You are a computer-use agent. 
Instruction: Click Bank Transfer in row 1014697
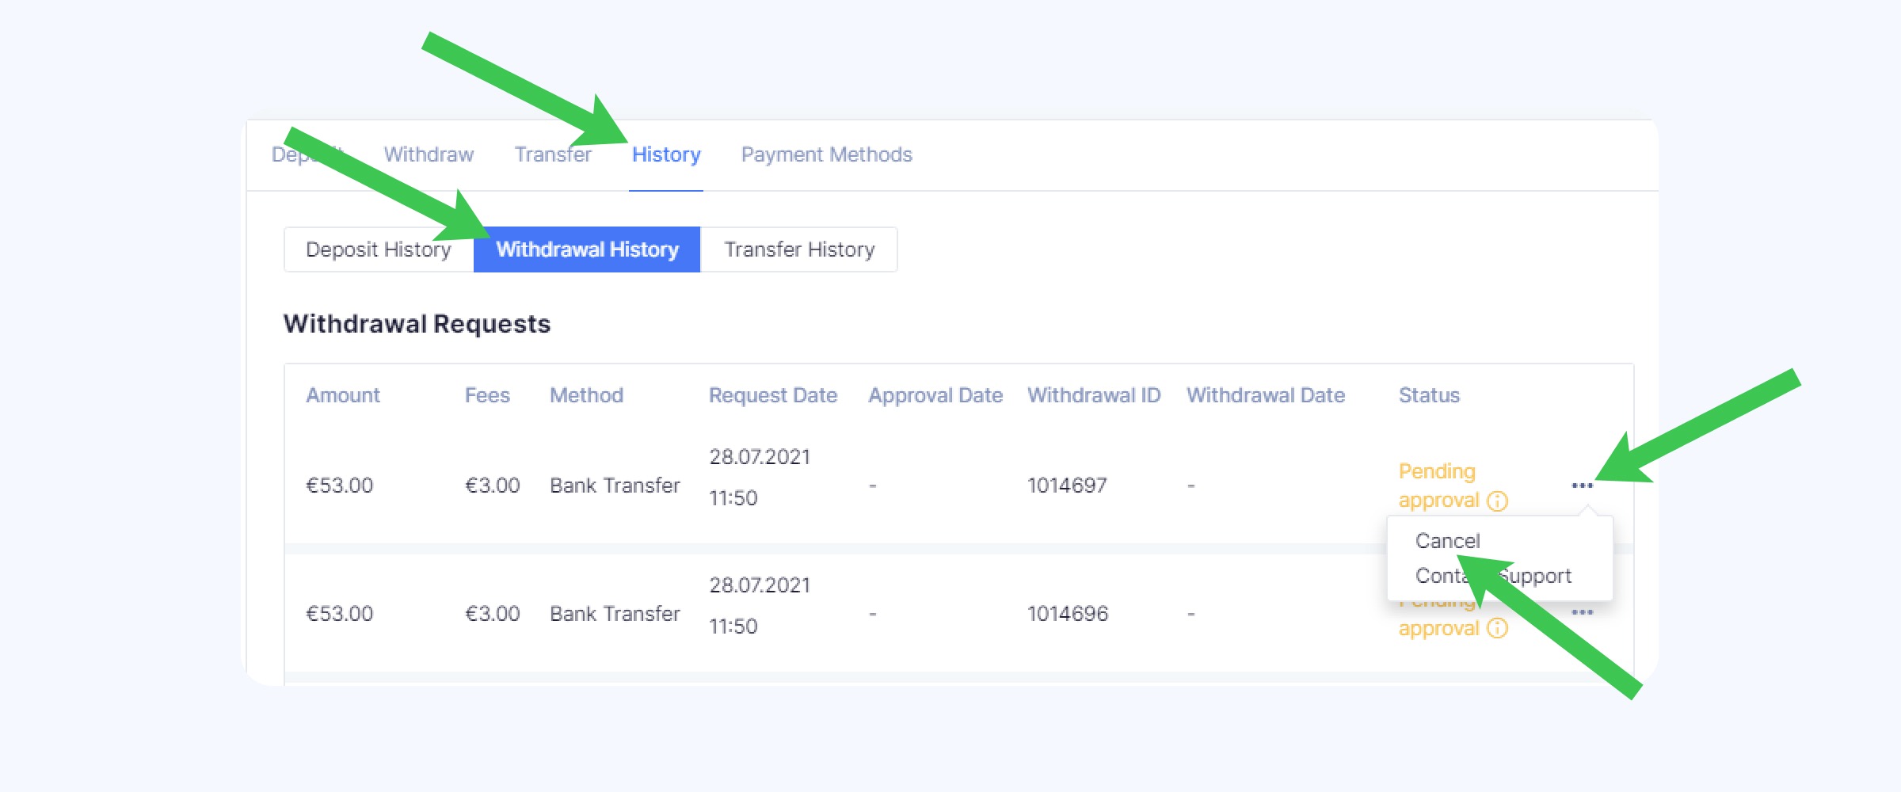tap(615, 485)
